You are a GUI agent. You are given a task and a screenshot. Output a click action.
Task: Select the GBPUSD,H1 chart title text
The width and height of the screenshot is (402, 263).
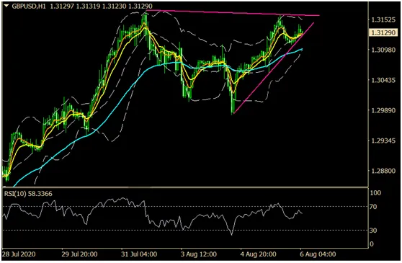(x=29, y=6)
